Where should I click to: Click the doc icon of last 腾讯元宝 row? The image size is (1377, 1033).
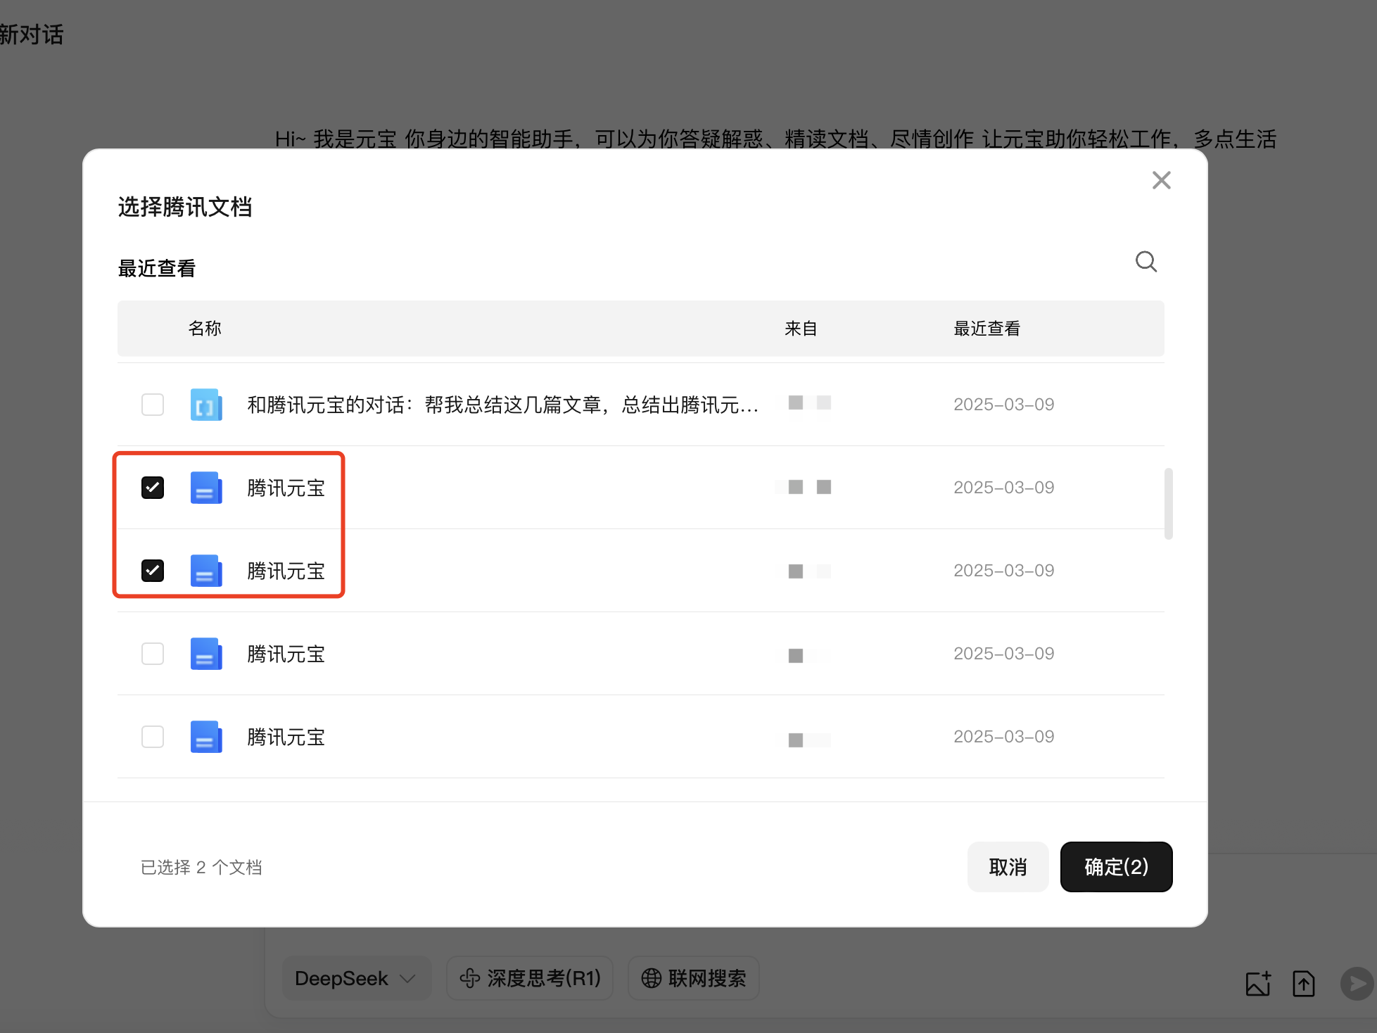coord(206,737)
